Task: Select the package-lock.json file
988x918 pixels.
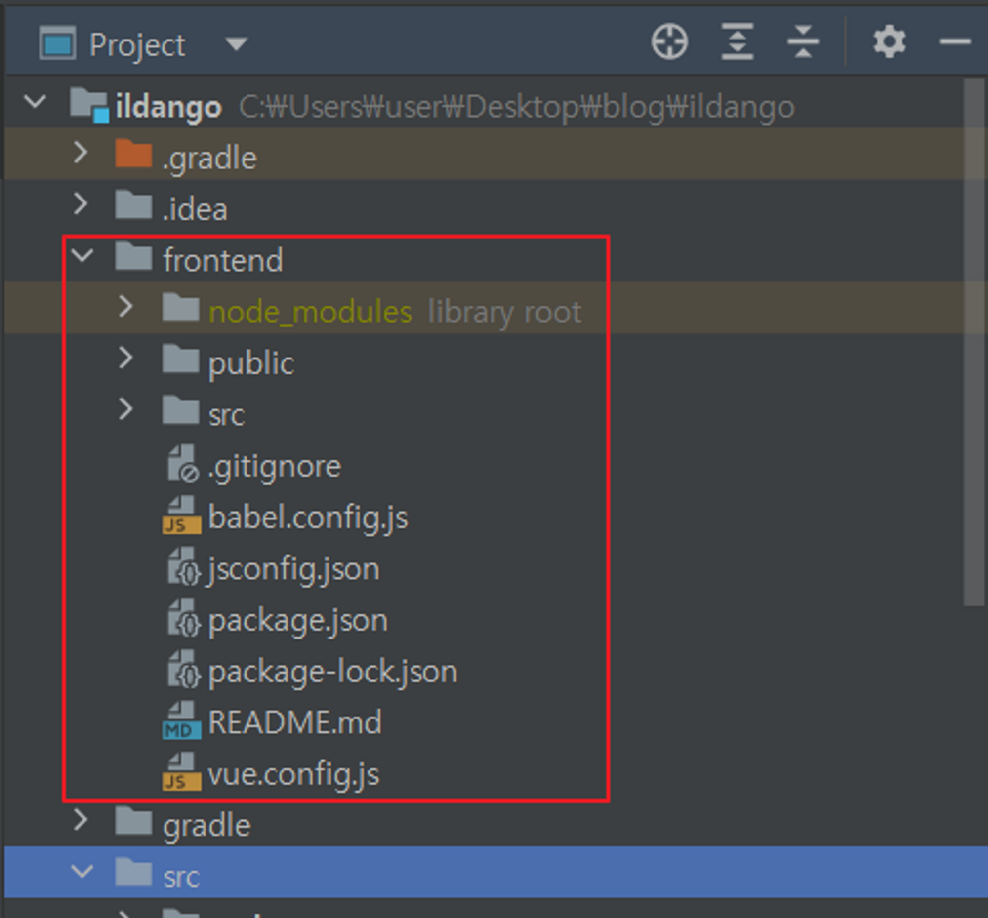Action: pyautogui.click(x=332, y=672)
